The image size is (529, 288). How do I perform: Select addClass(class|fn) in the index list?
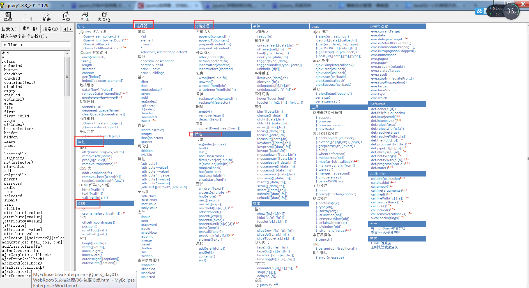tap(22, 246)
